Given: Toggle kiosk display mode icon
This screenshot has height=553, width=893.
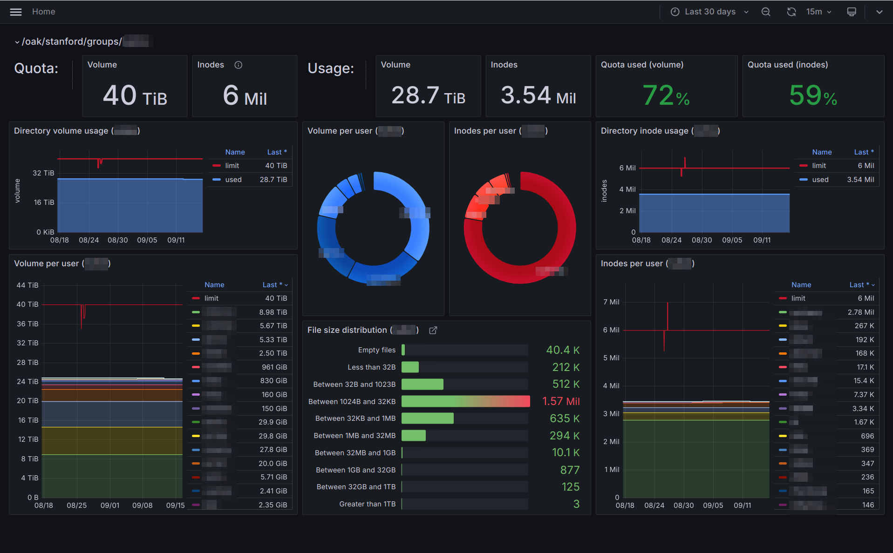Looking at the screenshot, I should click(x=852, y=12).
